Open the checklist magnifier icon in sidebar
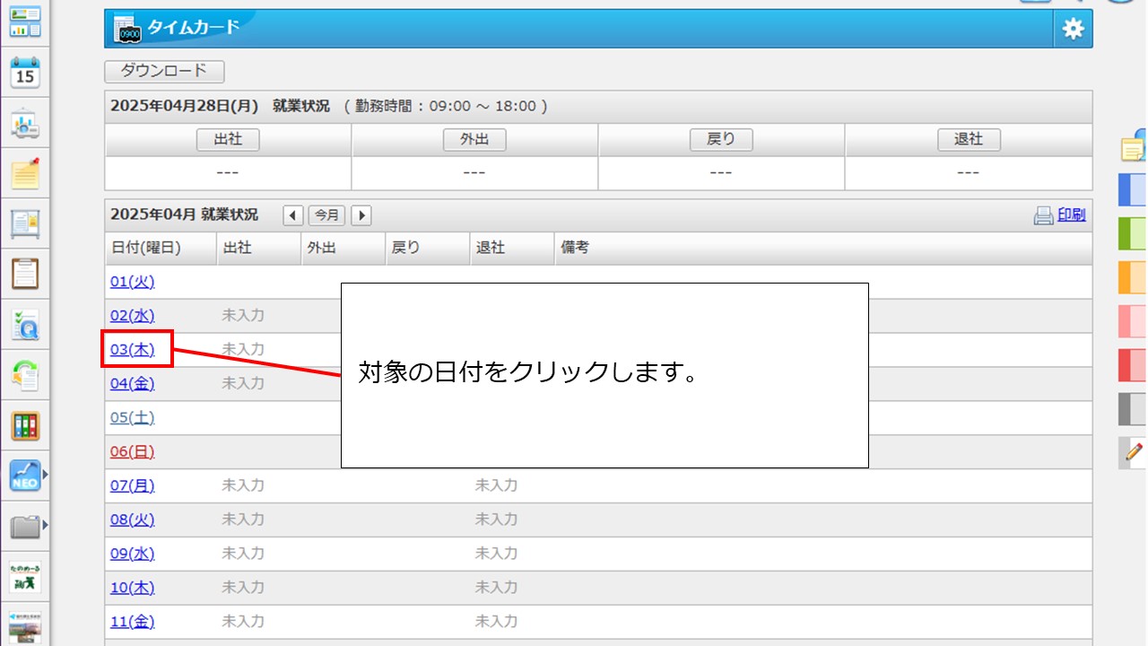Image resolution: width=1148 pixels, height=646 pixels. (x=25, y=325)
